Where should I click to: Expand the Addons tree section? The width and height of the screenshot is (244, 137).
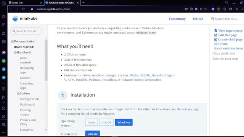tap(18, 94)
